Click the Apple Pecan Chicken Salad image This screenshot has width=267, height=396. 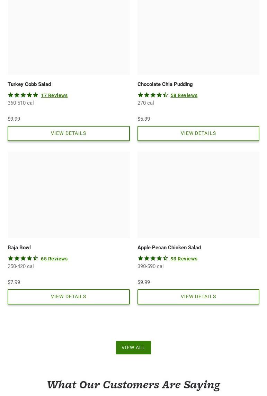click(x=198, y=195)
